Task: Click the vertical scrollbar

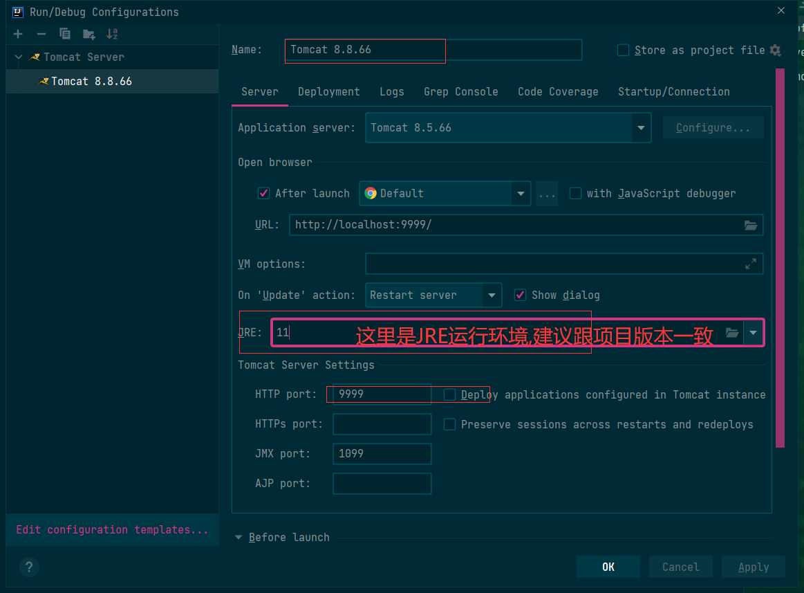Action: click(780, 258)
